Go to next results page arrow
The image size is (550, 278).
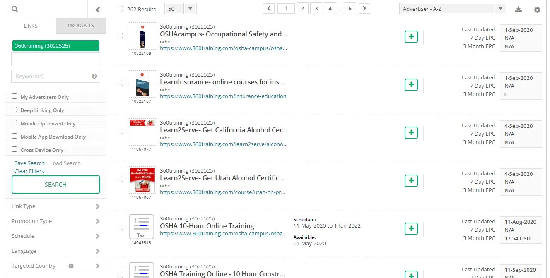[364, 9]
